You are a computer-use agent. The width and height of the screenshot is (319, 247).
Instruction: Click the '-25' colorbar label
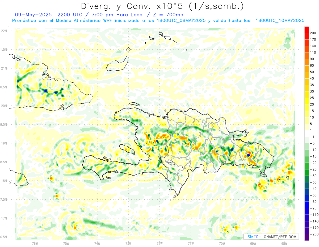click(313, 169)
